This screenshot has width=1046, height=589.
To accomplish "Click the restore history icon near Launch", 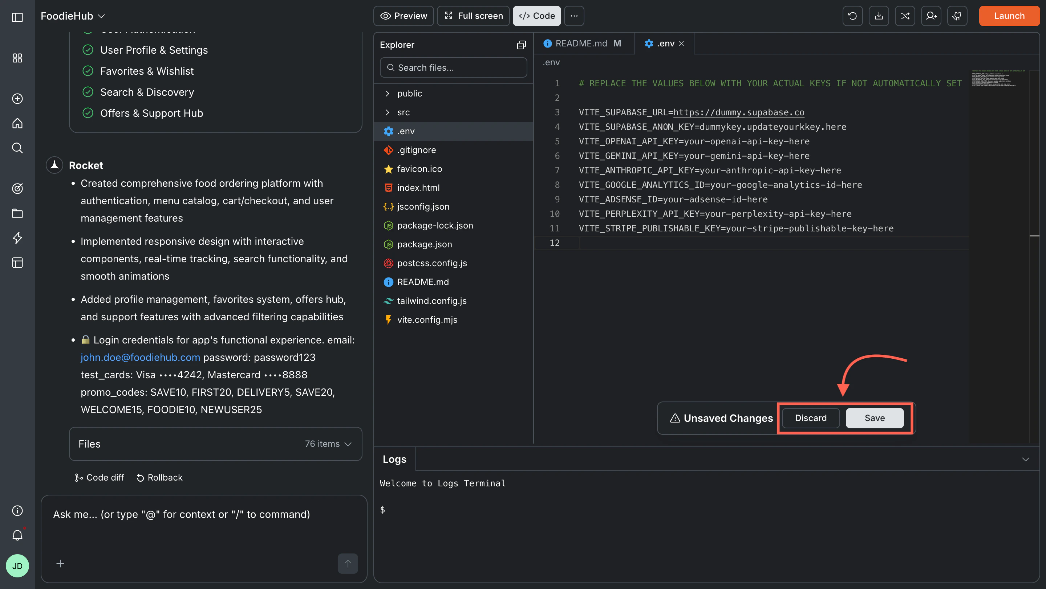I will [852, 16].
